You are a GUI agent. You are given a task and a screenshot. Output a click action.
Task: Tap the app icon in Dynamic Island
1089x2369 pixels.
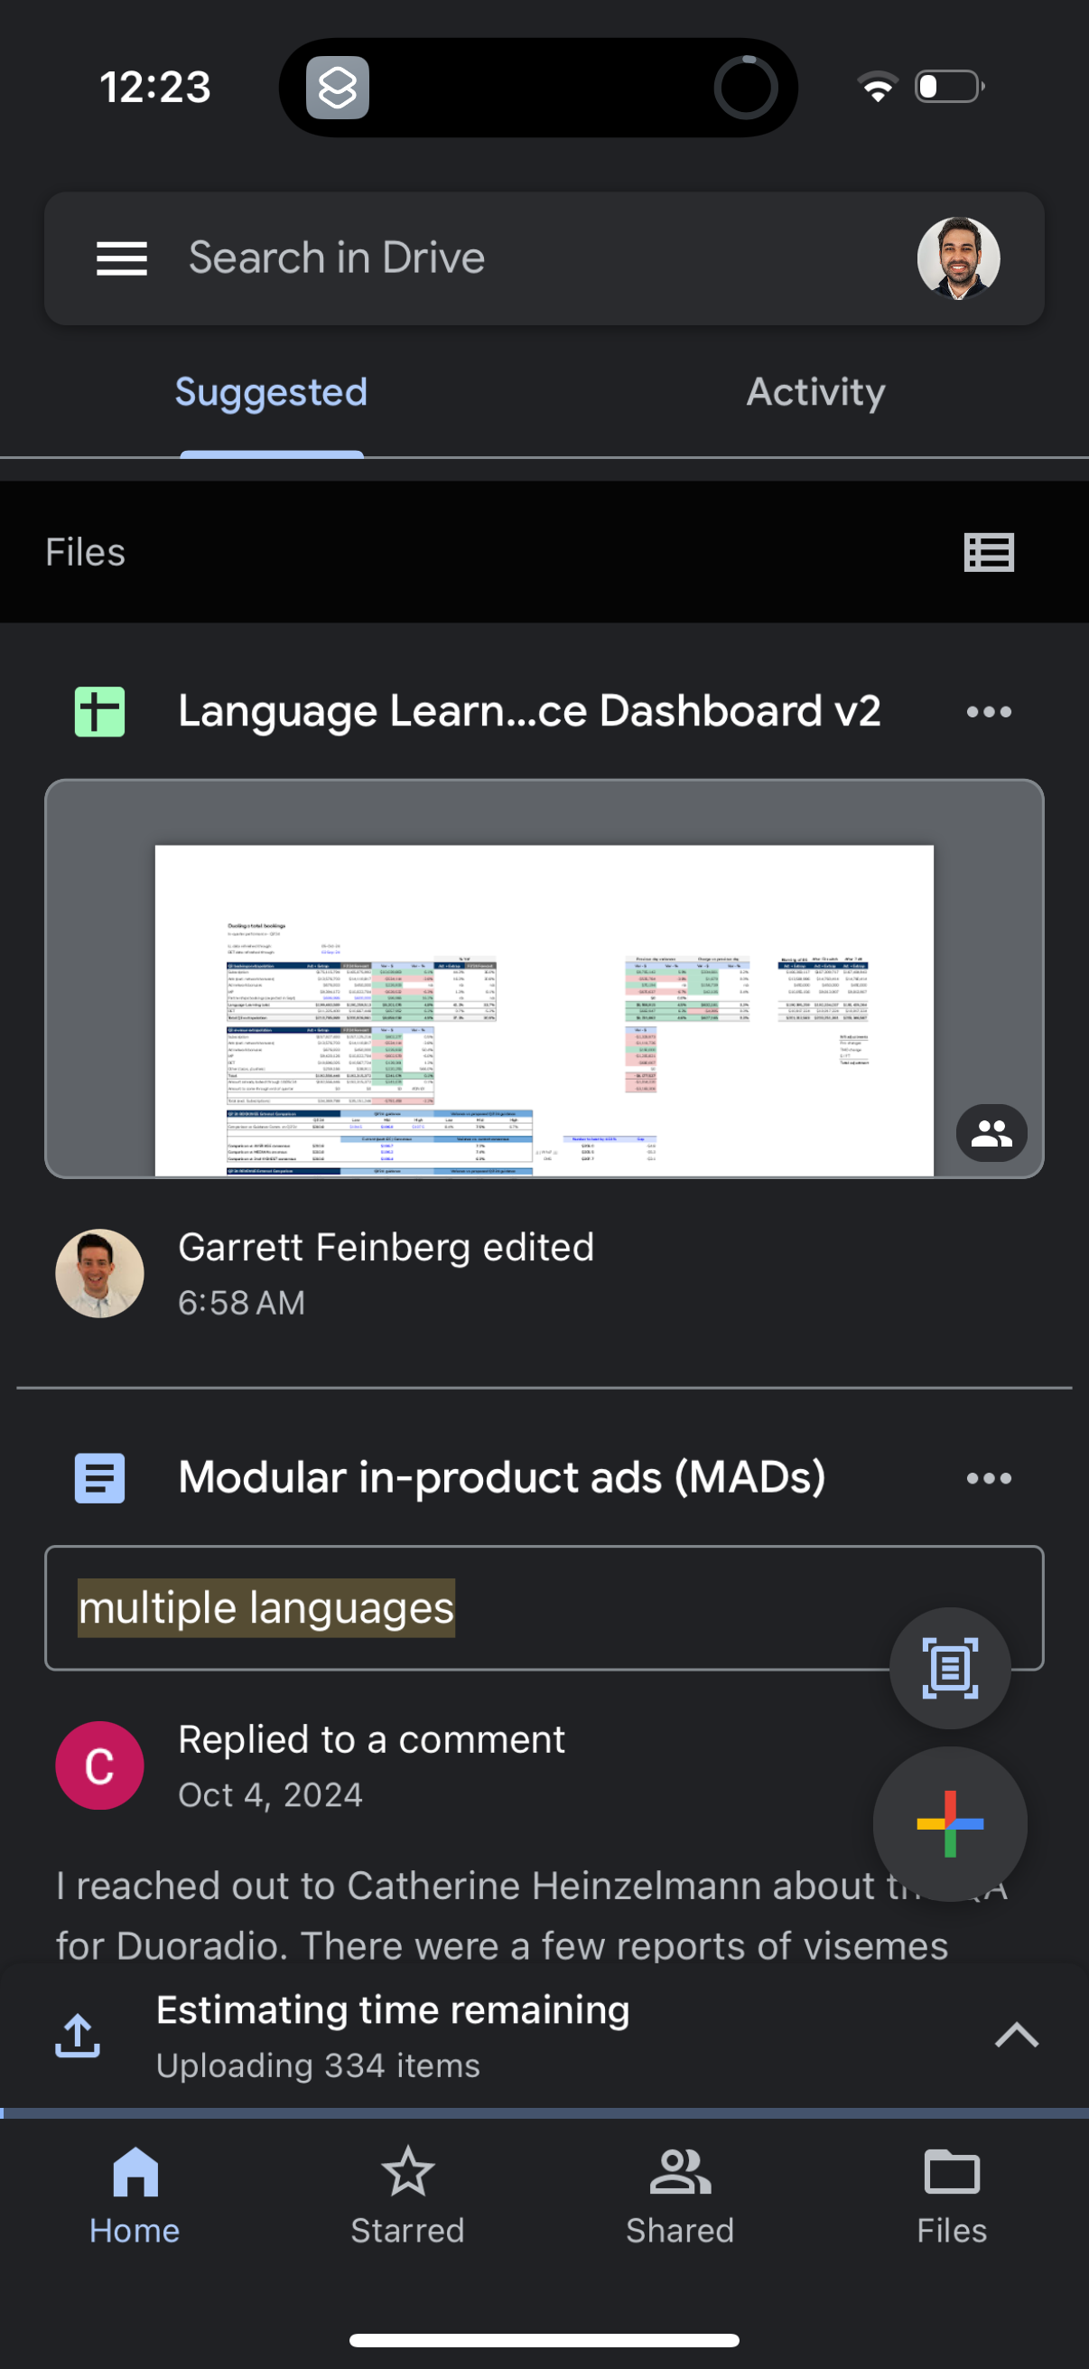(x=338, y=89)
